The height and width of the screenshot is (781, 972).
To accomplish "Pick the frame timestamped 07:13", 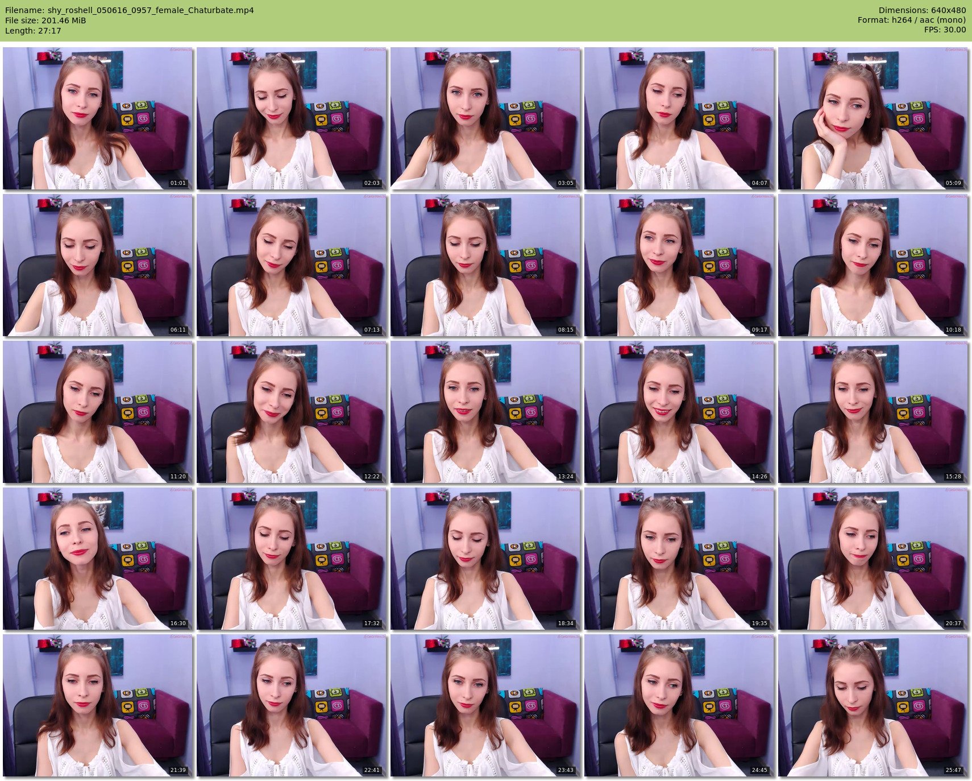I will [x=292, y=265].
